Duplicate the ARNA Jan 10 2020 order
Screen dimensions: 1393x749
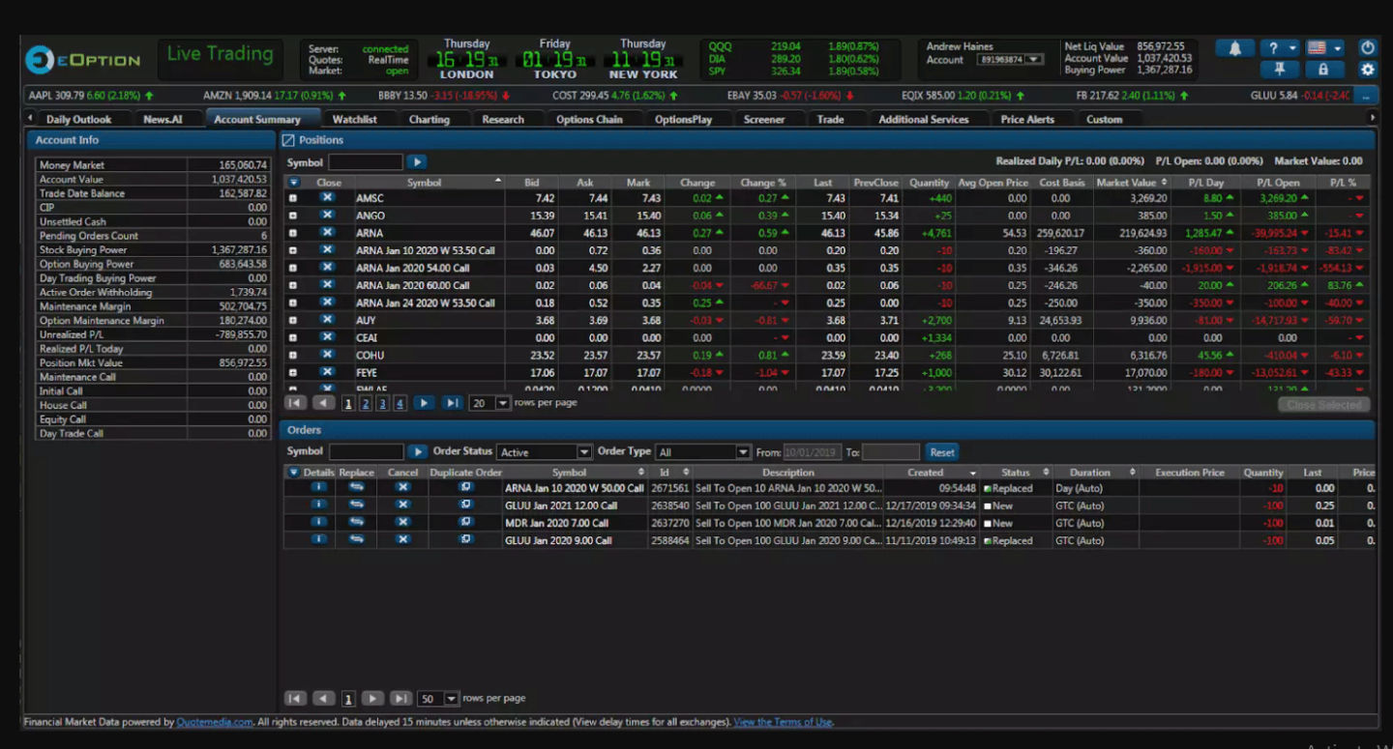465,487
